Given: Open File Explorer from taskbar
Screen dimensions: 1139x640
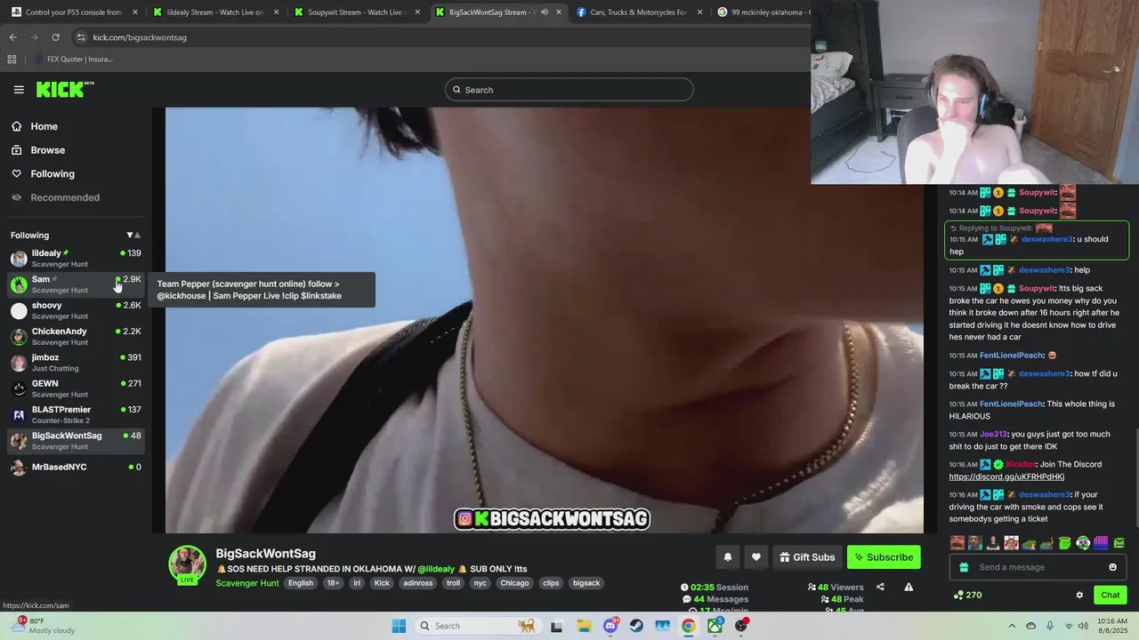Looking at the screenshot, I should (584, 626).
